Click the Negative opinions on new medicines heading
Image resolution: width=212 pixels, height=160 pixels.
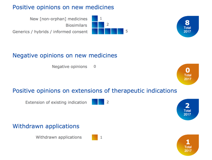click(x=65, y=55)
